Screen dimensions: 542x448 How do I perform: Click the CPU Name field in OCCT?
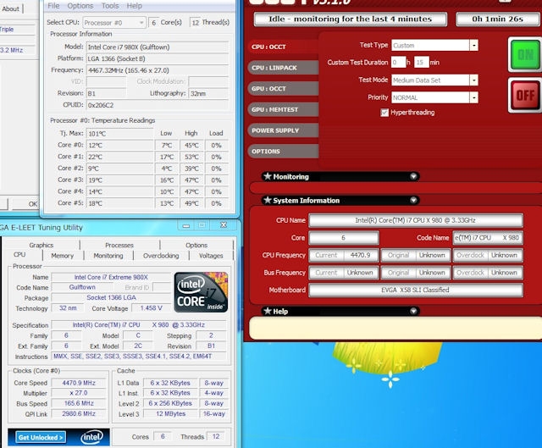click(416, 220)
